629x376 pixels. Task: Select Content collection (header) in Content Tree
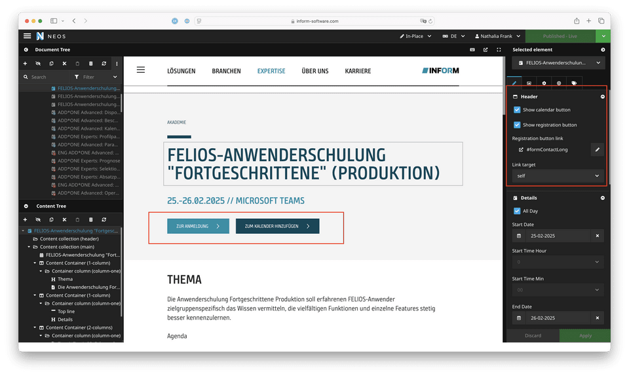[x=69, y=239]
